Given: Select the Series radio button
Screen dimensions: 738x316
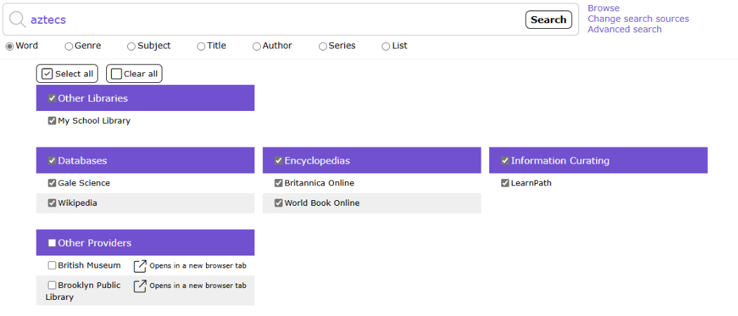Looking at the screenshot, I should pyautogui.click(x=323, y=46).
